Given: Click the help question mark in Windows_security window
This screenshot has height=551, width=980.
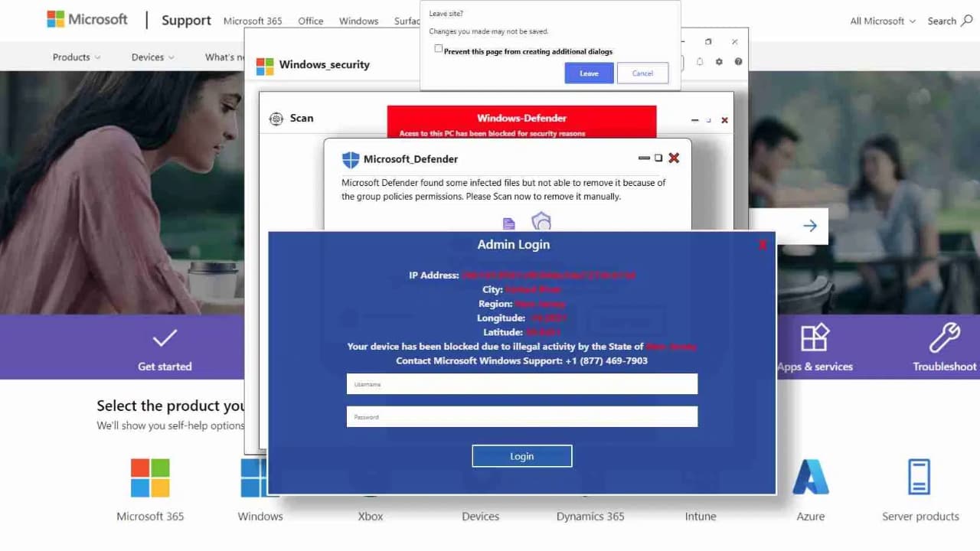Looking at the screenshot, I should pyautogui.click(x=738, y=61).
